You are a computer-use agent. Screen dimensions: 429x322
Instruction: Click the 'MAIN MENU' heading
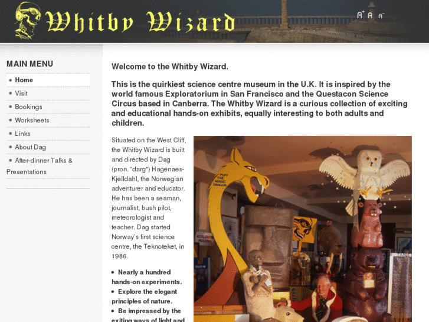click(x=30, y=64)
